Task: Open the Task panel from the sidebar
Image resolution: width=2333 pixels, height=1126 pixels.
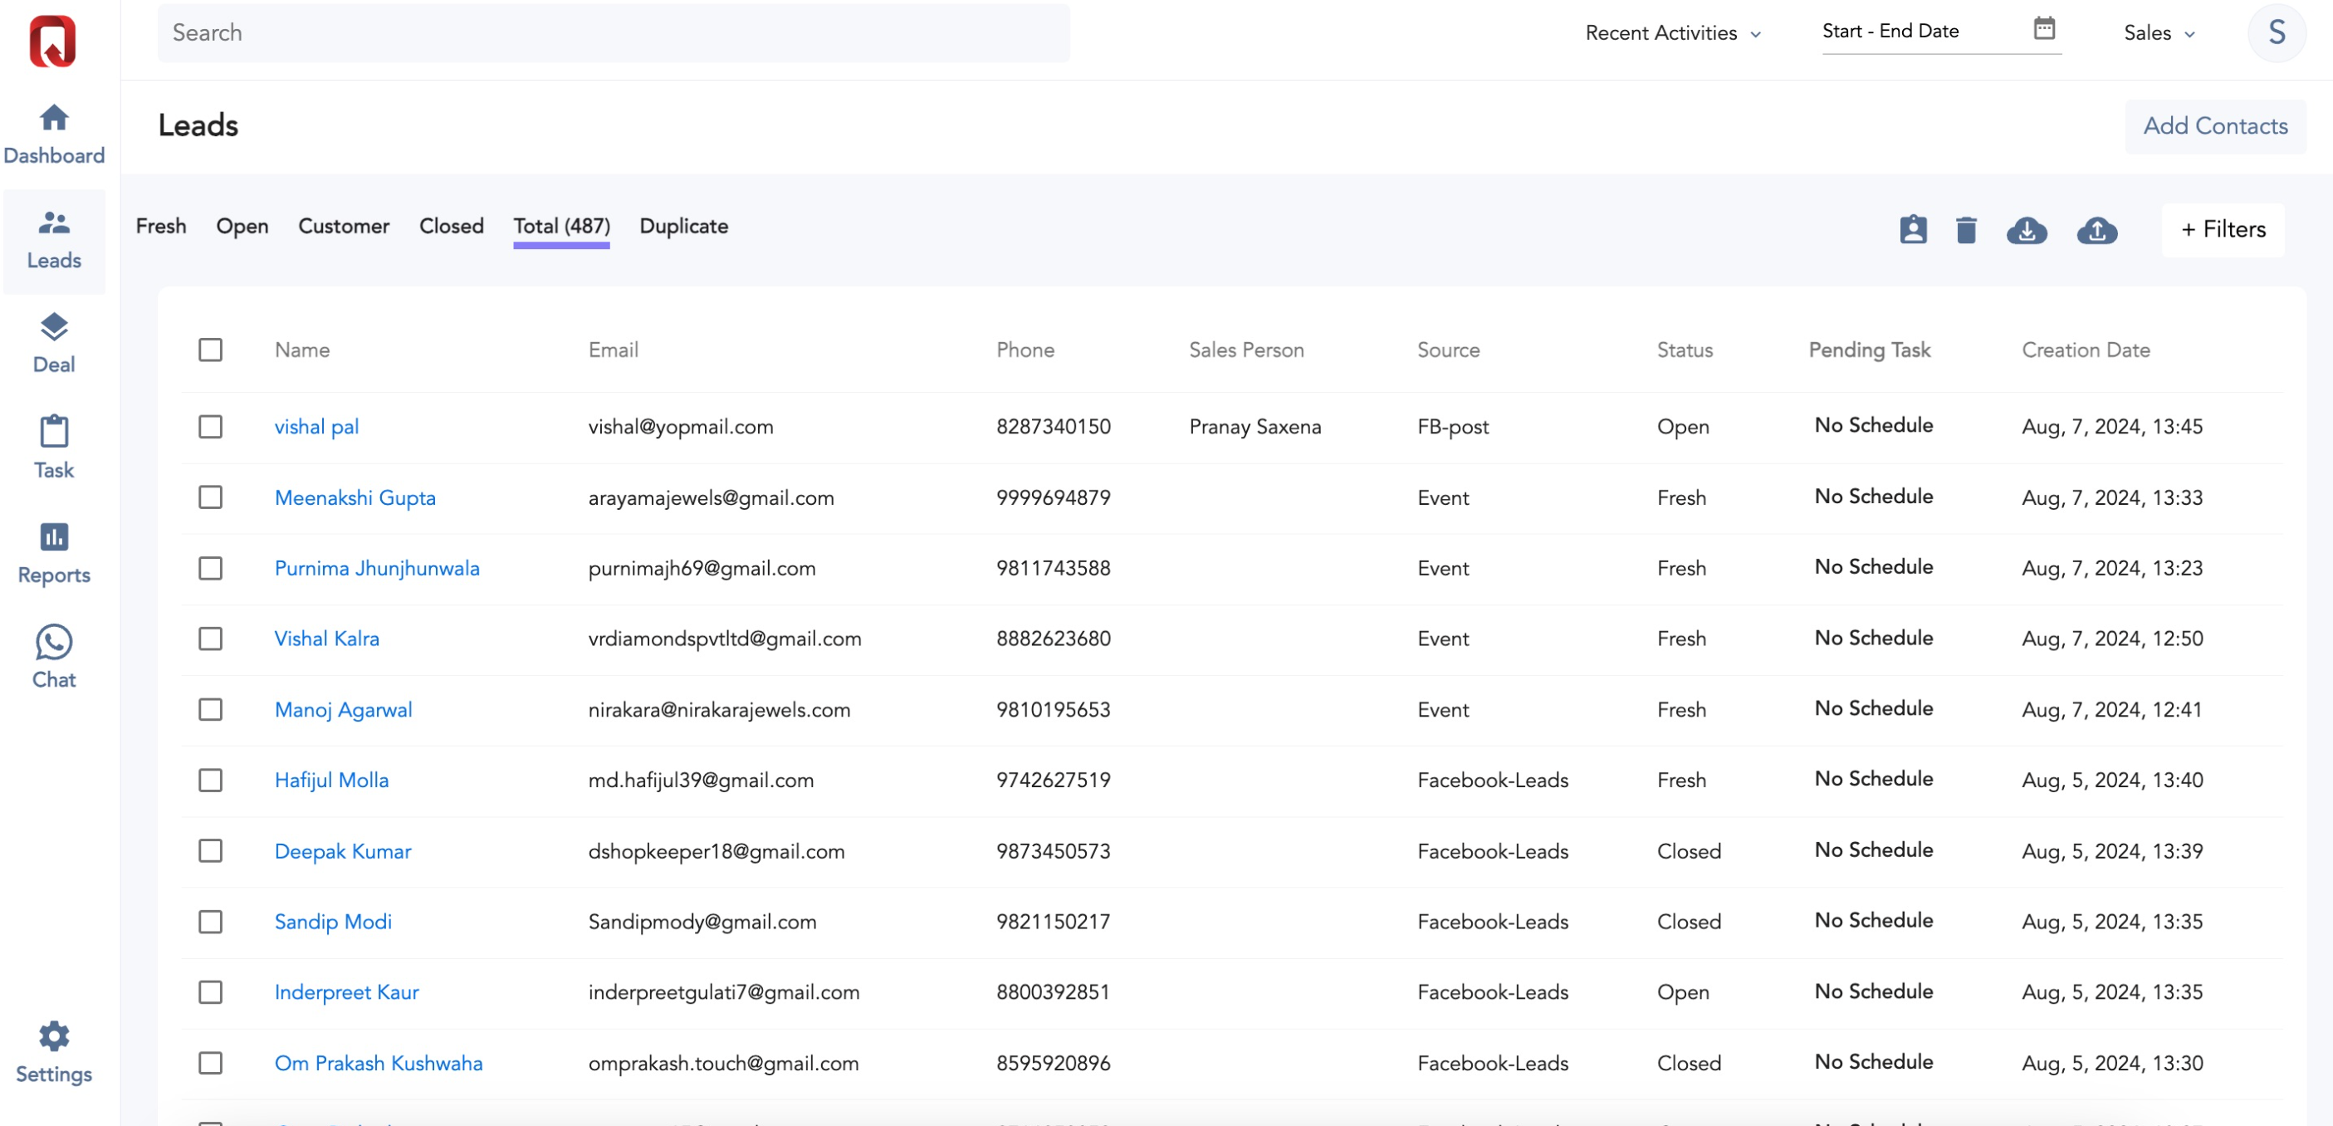Action: [x=54, y=448]
